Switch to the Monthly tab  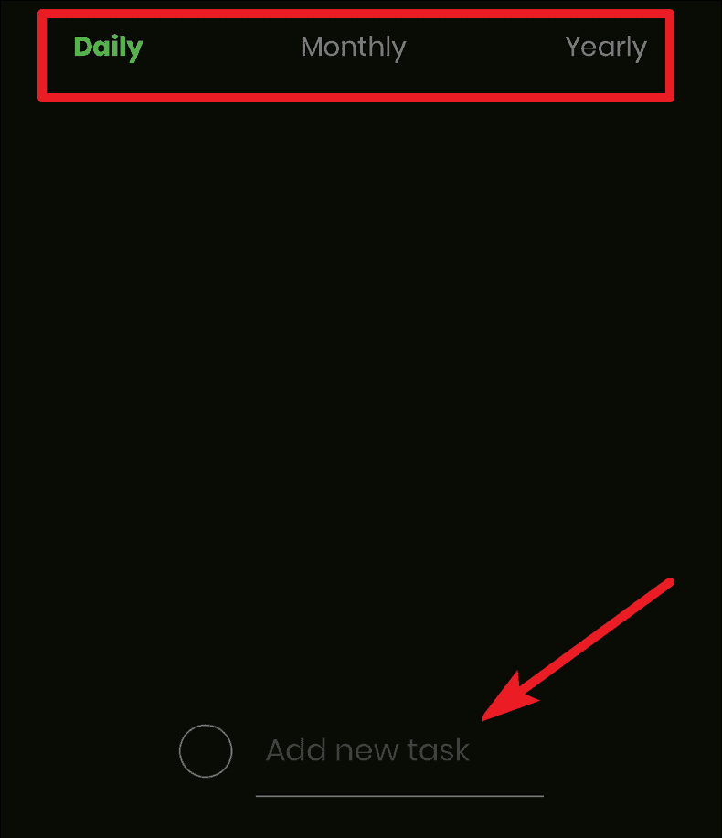click(x=354, y=48)
